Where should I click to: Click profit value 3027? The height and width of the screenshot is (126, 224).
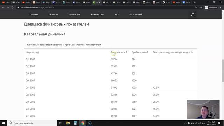click(134, 109)
